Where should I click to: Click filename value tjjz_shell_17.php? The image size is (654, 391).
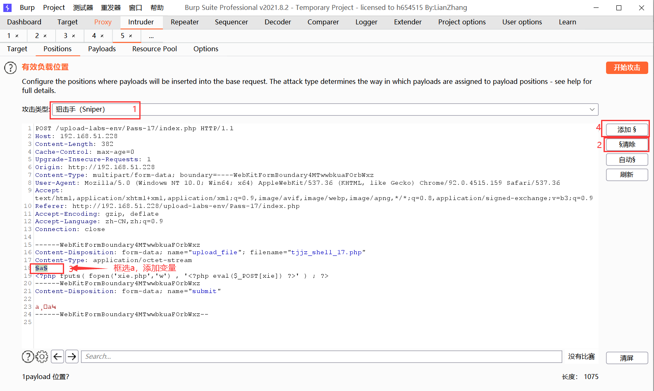[x=326, y=252]
